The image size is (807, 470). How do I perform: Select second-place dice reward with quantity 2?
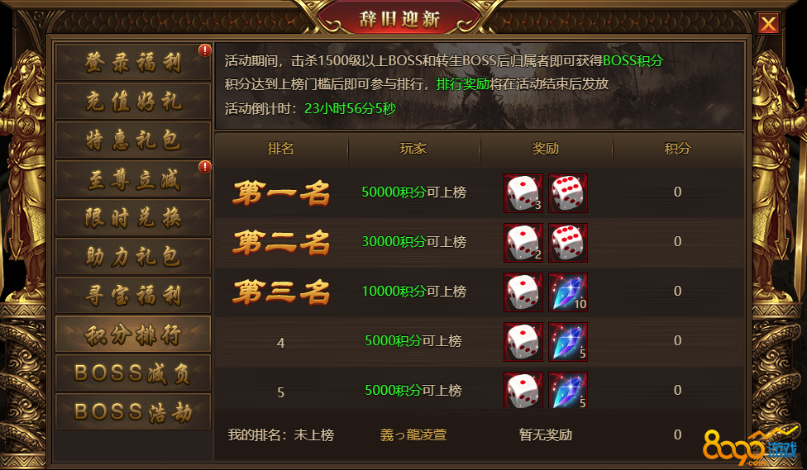523,243
